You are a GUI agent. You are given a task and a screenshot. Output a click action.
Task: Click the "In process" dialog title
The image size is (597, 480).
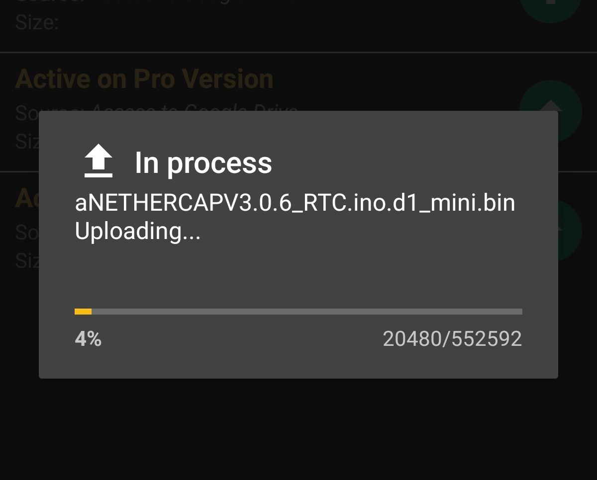click(x=203, y=162)
